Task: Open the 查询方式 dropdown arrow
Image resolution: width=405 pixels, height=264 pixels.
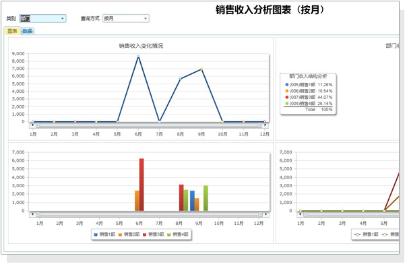Action: coord(146,19)
